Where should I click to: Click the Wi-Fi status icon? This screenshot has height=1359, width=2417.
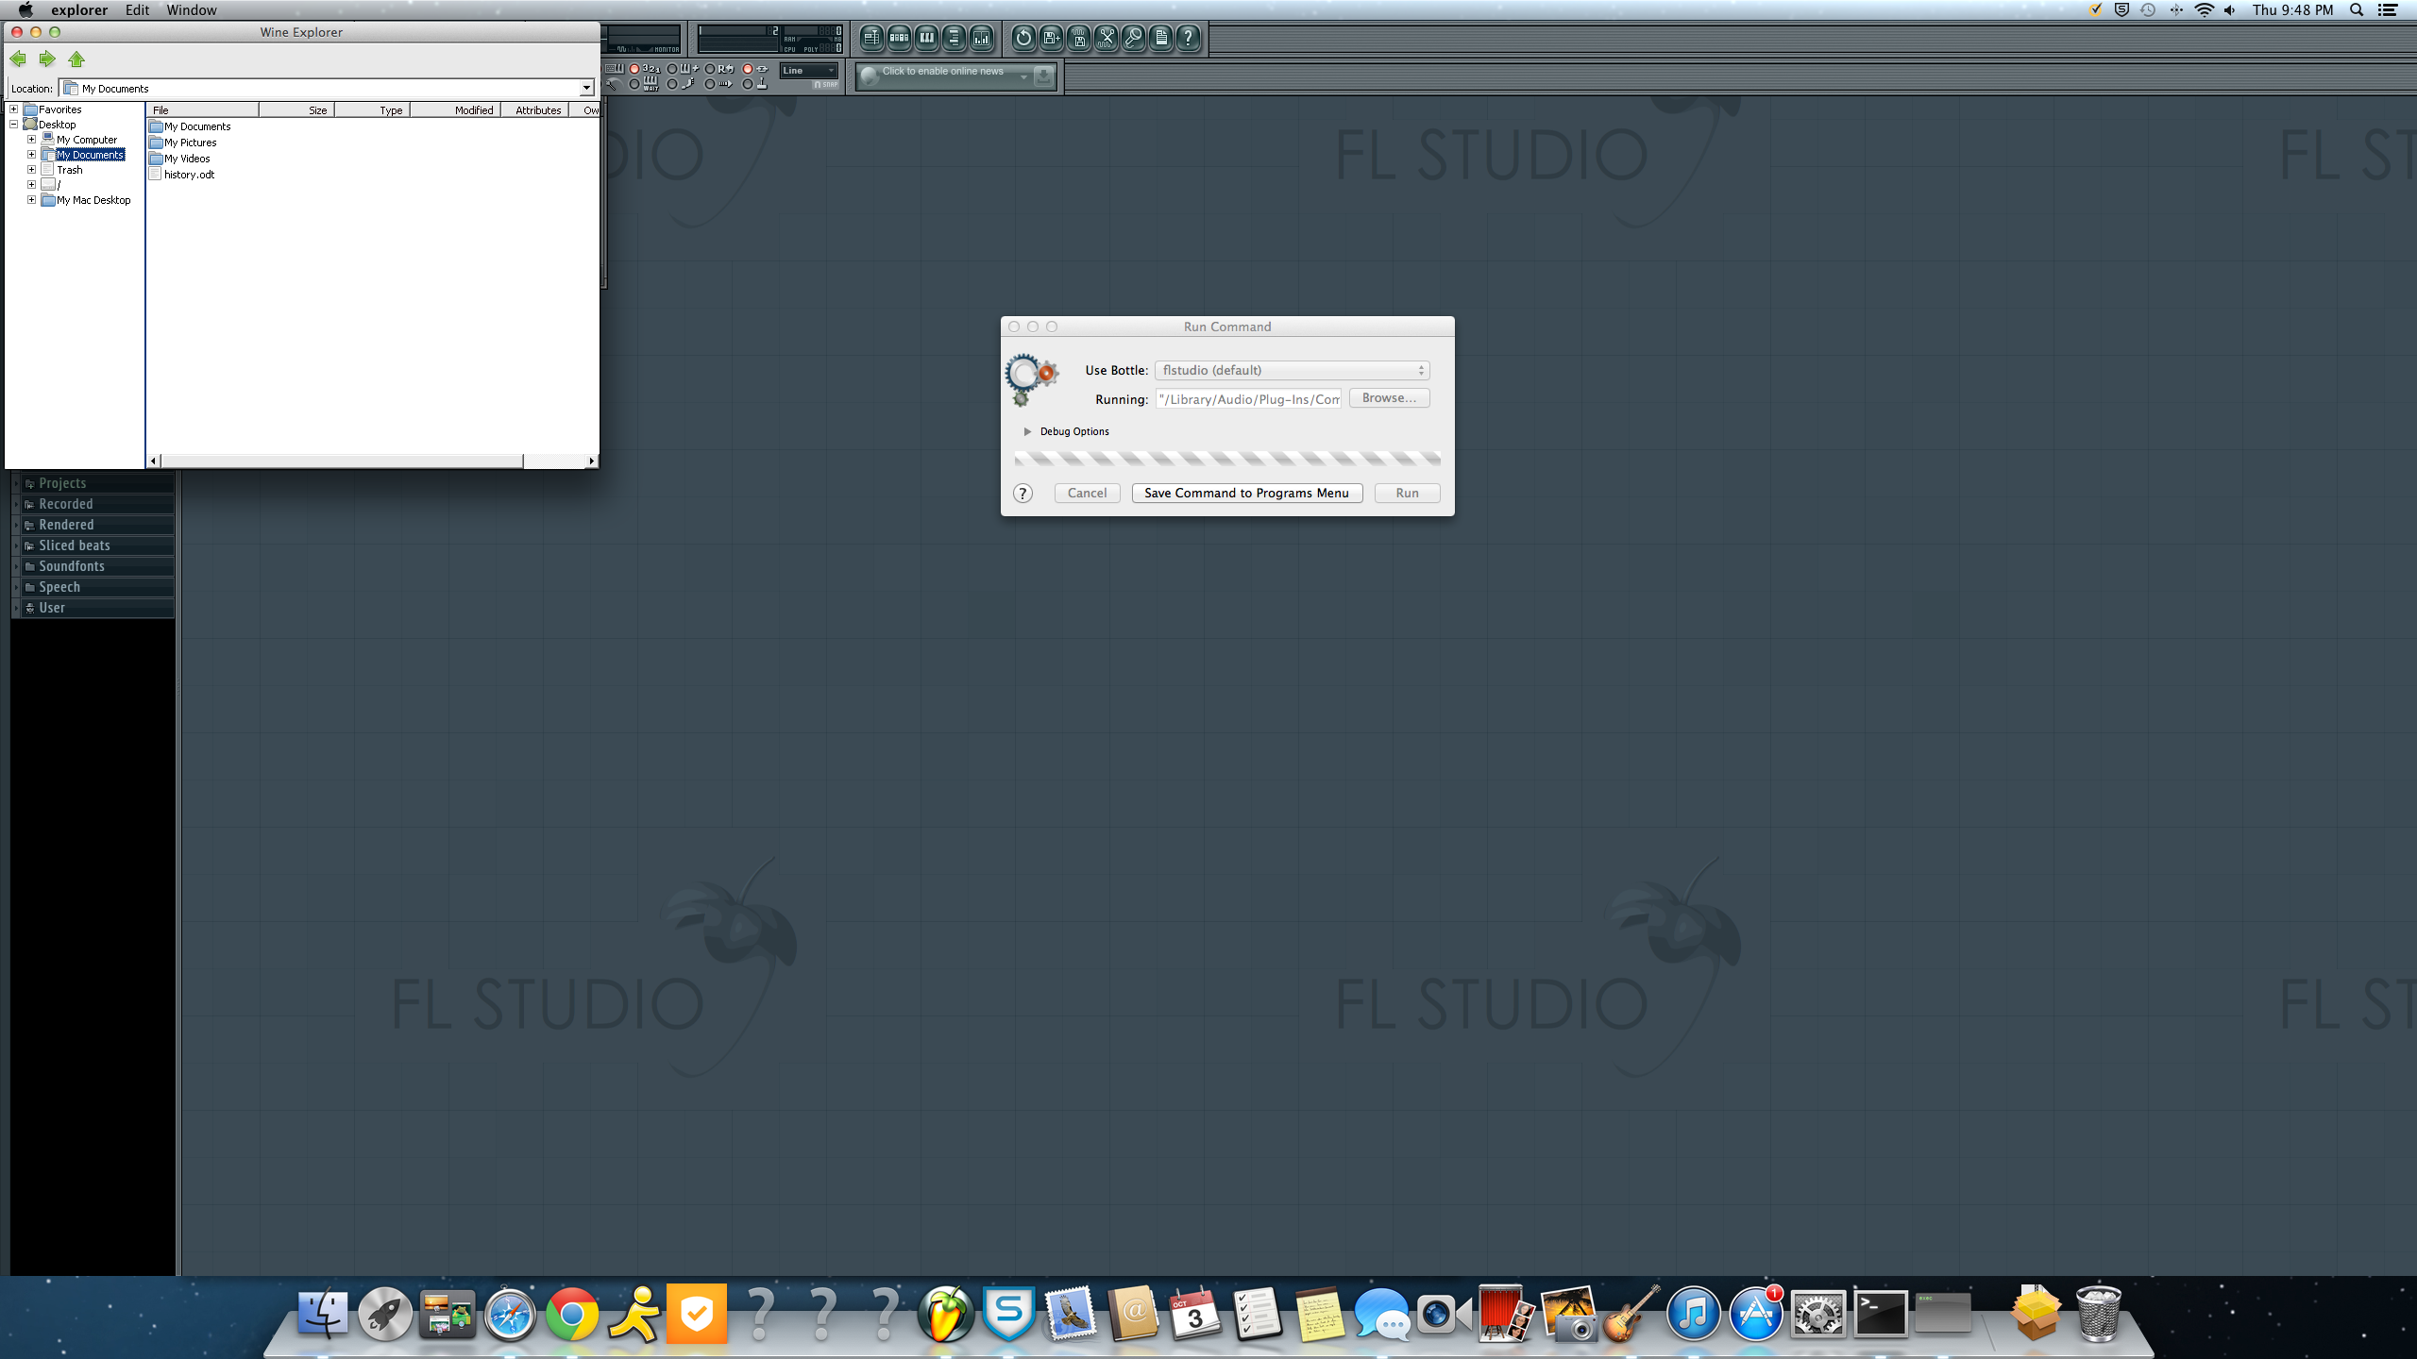[2205, 10]
